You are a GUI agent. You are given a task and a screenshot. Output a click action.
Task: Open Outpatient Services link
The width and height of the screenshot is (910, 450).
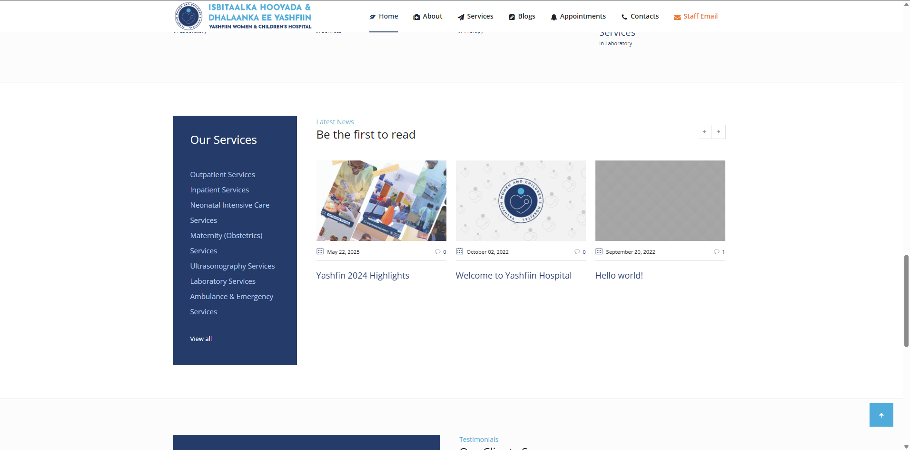[222, 175]
